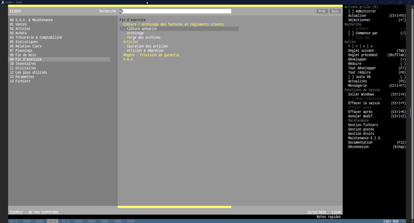
Task: Click Déconnexion to log out
Action: tap(358, 147)
